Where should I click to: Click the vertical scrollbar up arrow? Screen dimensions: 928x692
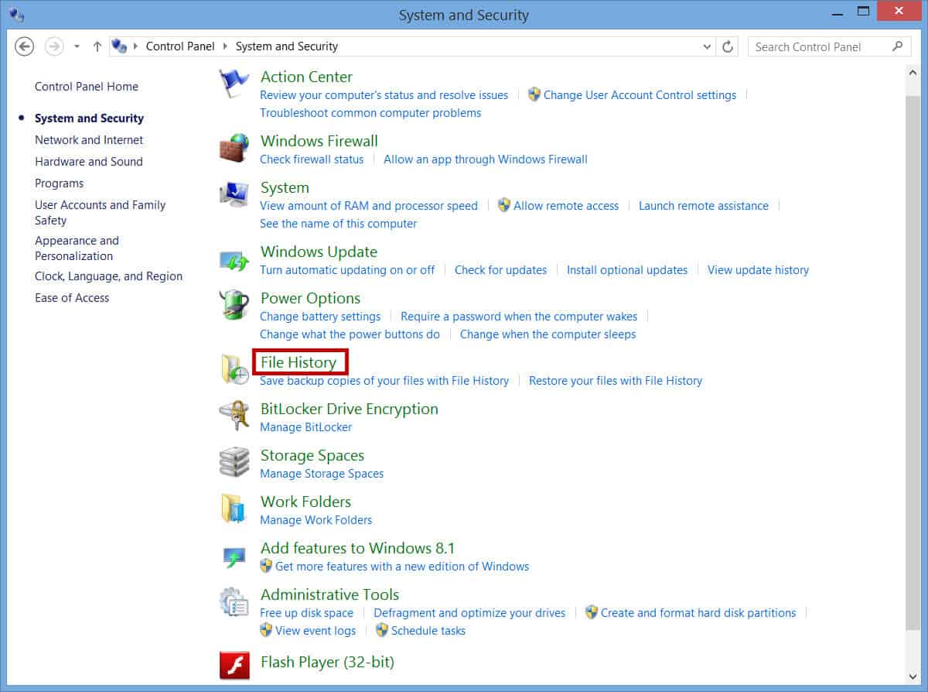(911, 71)
